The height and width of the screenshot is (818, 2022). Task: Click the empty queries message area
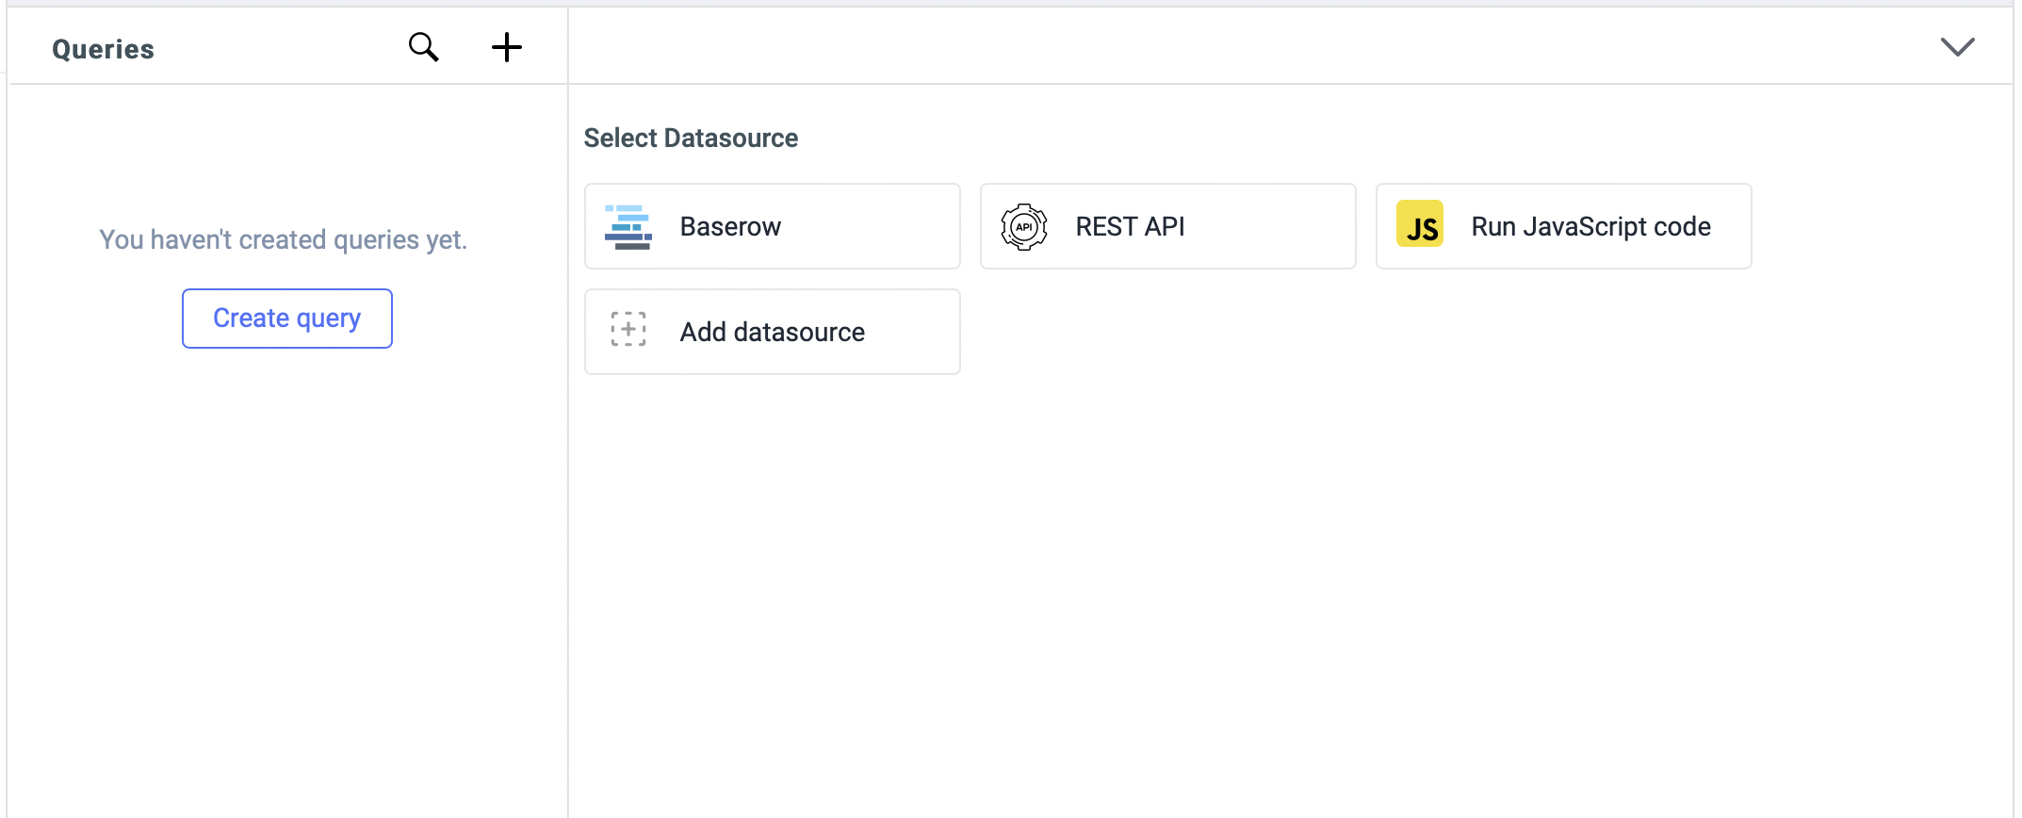(283, 239)
